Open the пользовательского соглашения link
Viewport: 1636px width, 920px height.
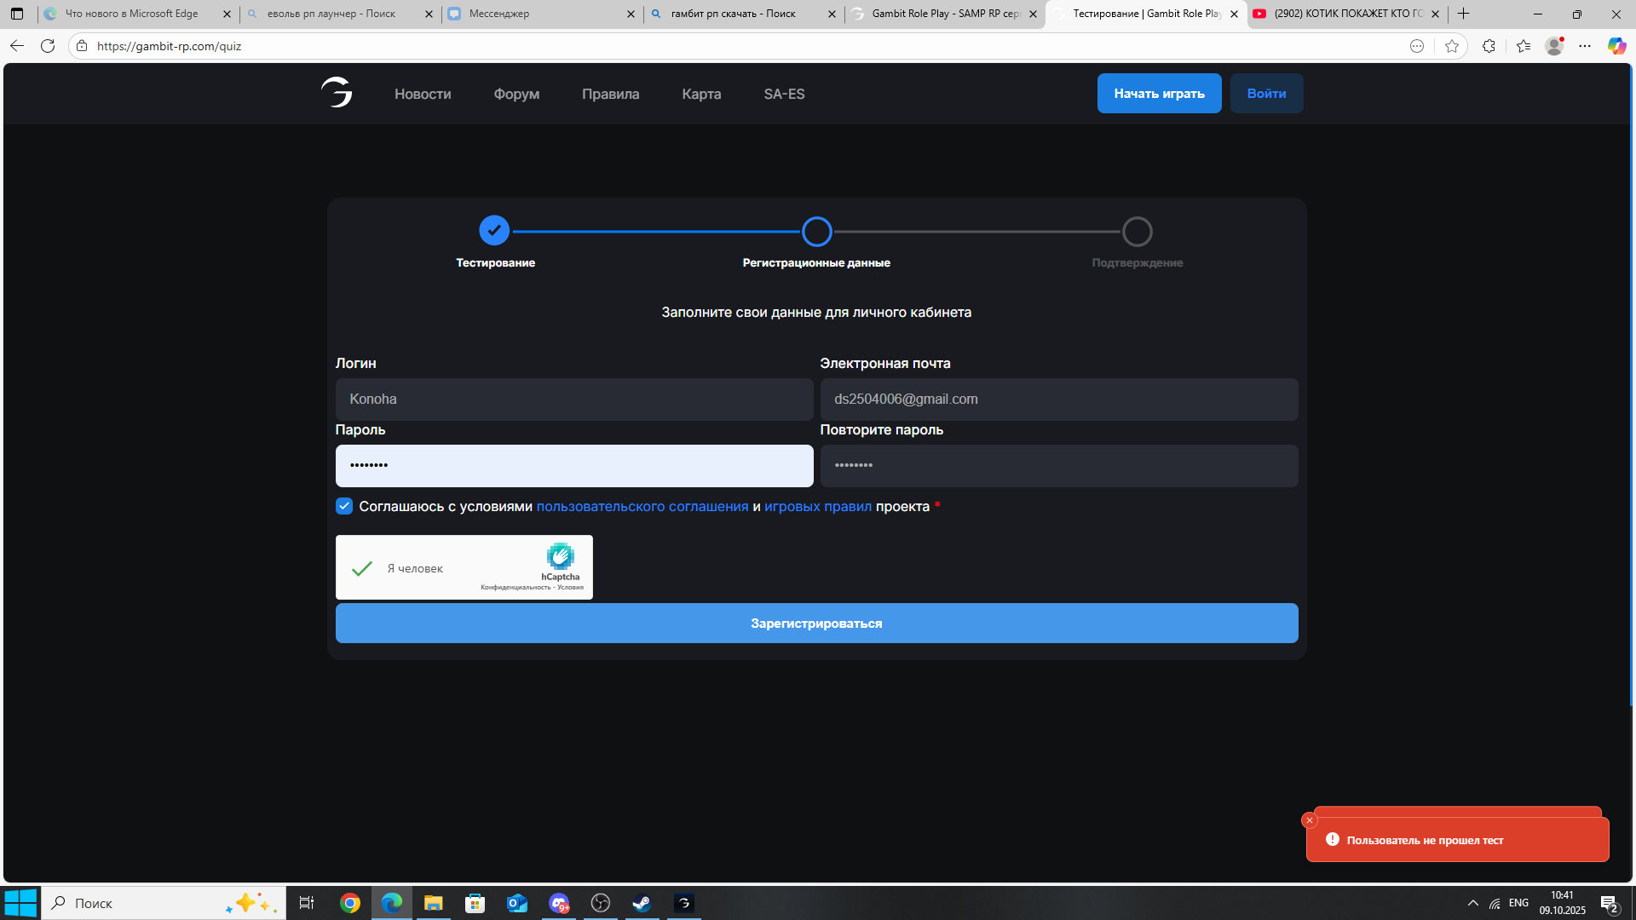(x=642, y=506)
